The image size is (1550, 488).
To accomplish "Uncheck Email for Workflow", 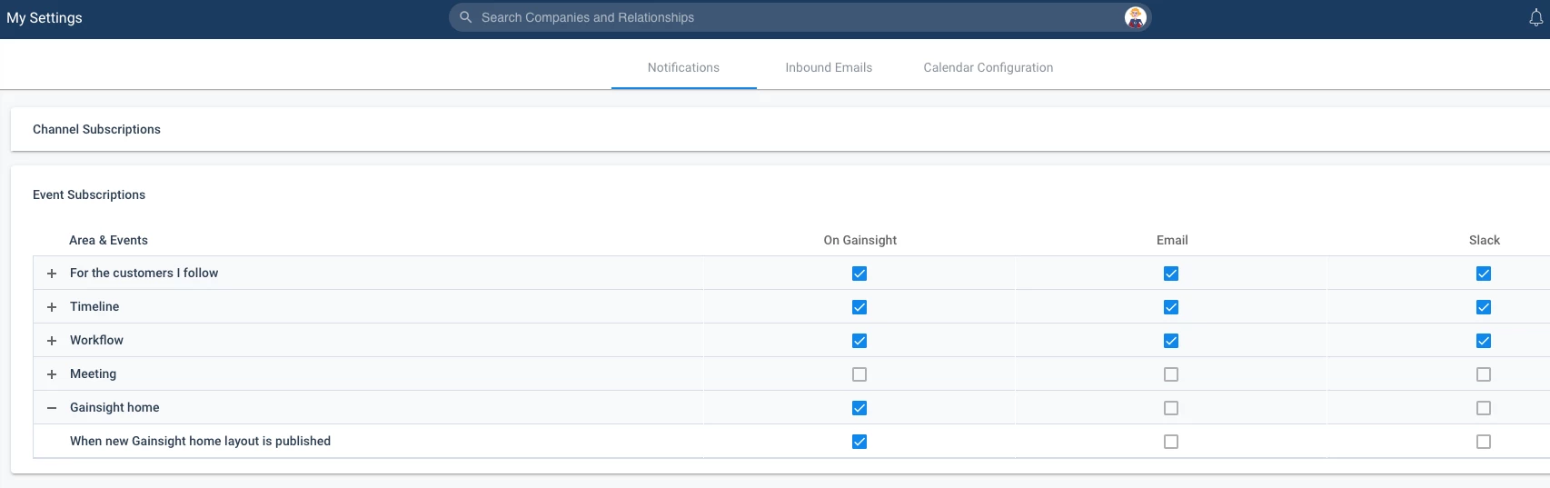I will [x=1171, y=341].
